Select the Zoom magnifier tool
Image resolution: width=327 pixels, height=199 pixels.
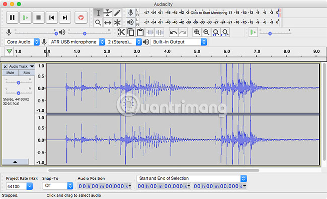[98, 22]
